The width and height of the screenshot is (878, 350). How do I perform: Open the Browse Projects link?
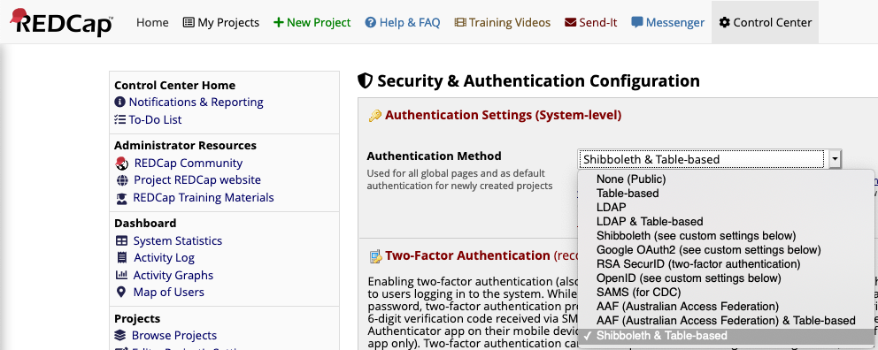[x=174, y=335]
